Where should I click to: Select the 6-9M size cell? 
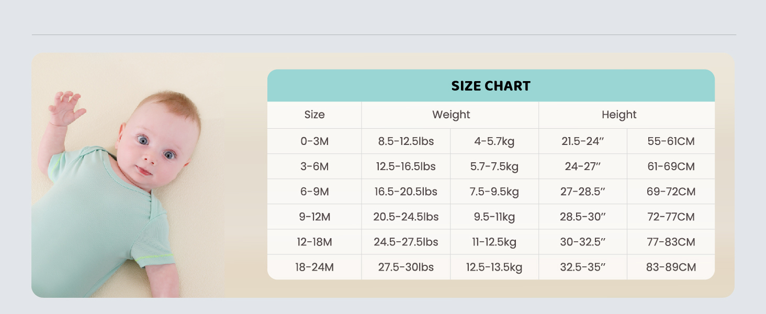(314, 192)
